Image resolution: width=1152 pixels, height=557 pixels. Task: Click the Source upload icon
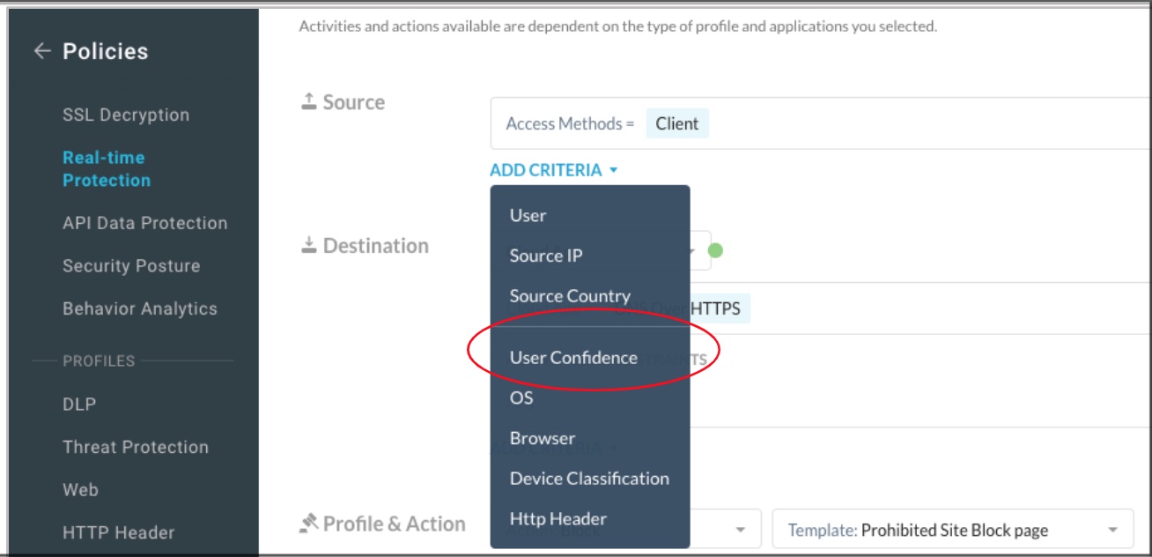click(x=309, y=102)
